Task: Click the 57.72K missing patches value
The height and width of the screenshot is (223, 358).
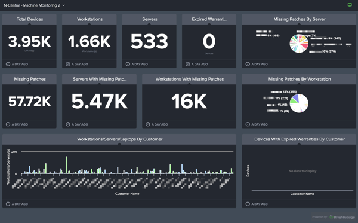Action: [x=29, y=101]
